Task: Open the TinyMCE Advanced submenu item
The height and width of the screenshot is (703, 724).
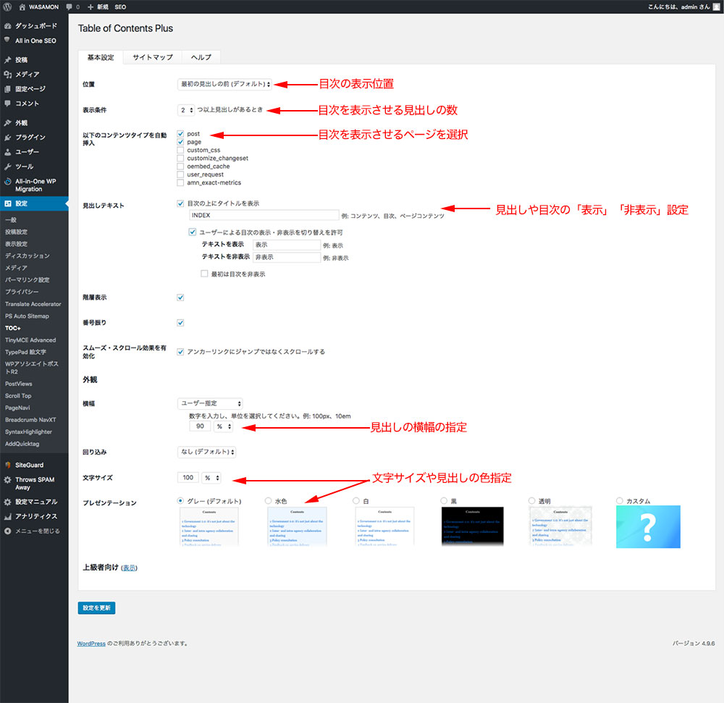Action: click(x=30, y=340)
